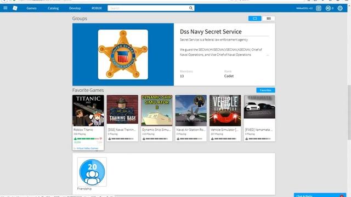
Task: Open the settings gear icon
Action: [x=340, y=8]
